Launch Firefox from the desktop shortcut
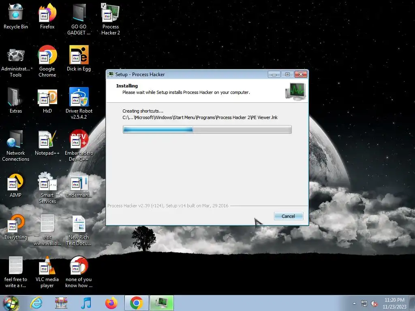This screenshot has width=415, height=311. (47, 16)
